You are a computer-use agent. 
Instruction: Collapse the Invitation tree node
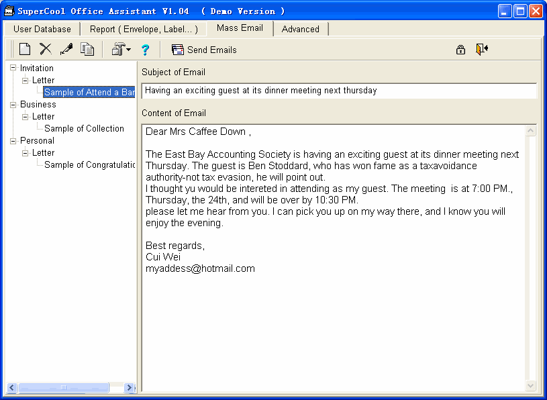[13, 68]
